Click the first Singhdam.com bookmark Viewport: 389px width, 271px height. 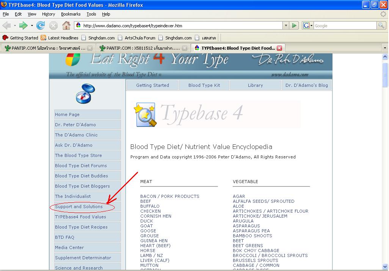(98, 38)
